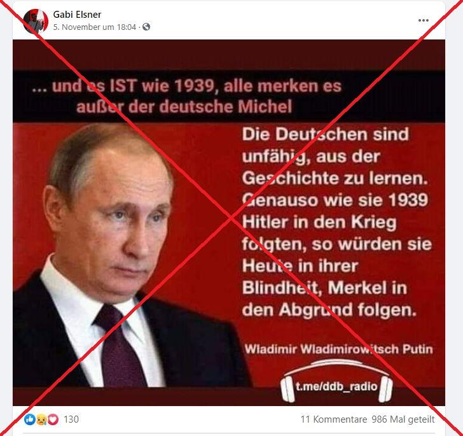This screenshot has height=436, width=463.
Task: Click the blue thumbs-up reaction icon
Action: tap(29, 419)
